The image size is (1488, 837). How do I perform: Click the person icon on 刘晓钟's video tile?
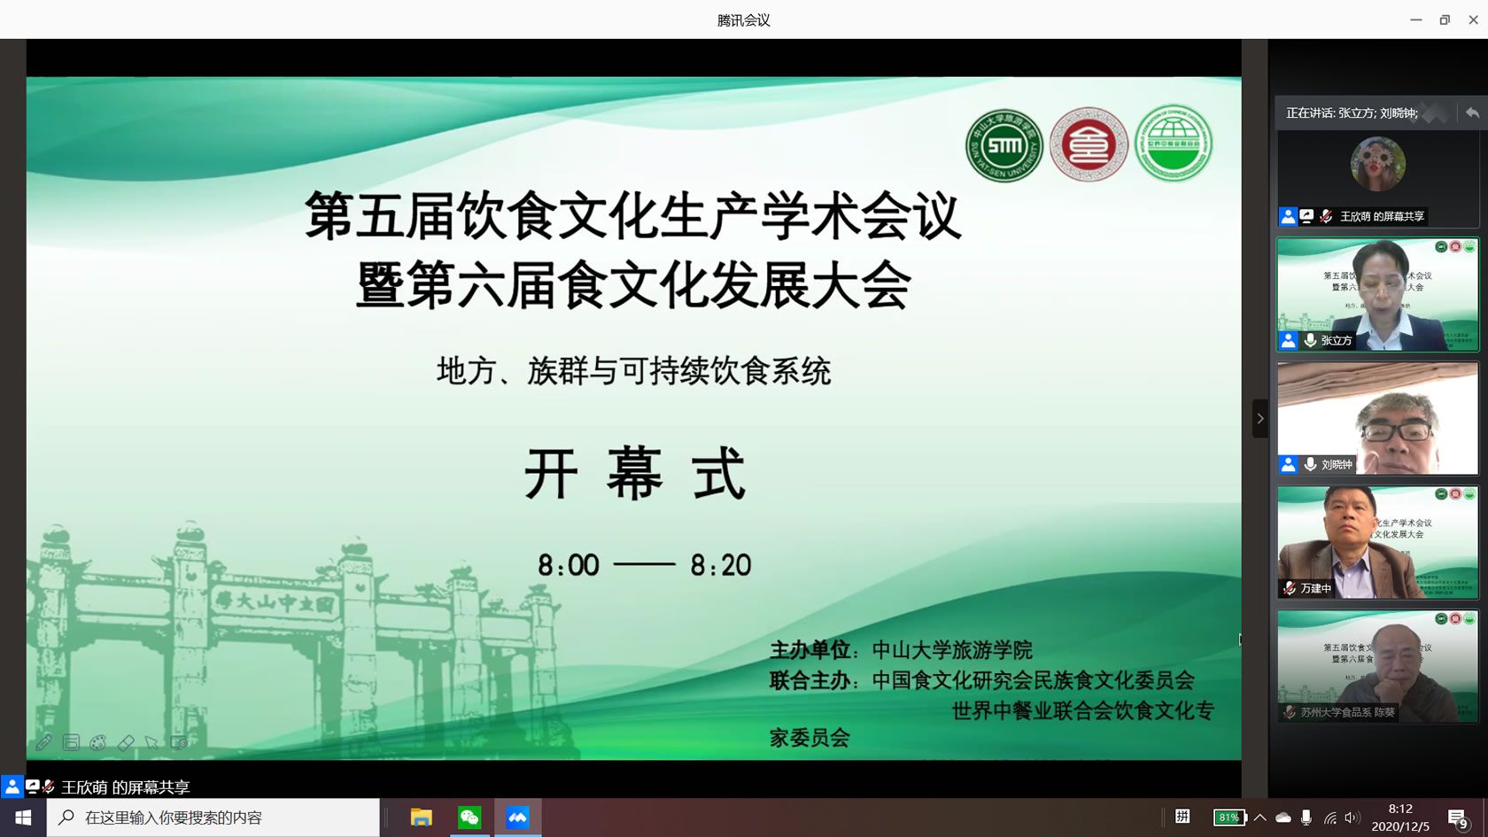(x=1288, y=464)
